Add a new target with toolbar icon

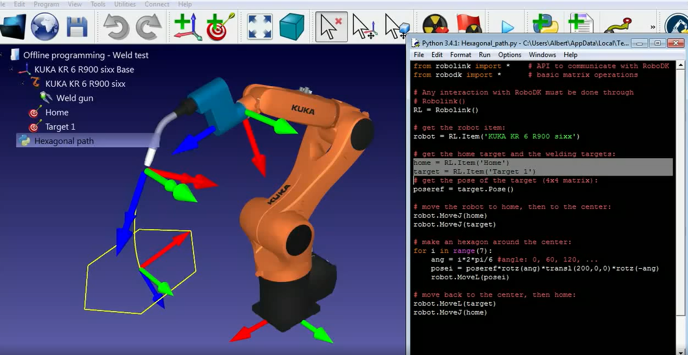pos(217,27)
